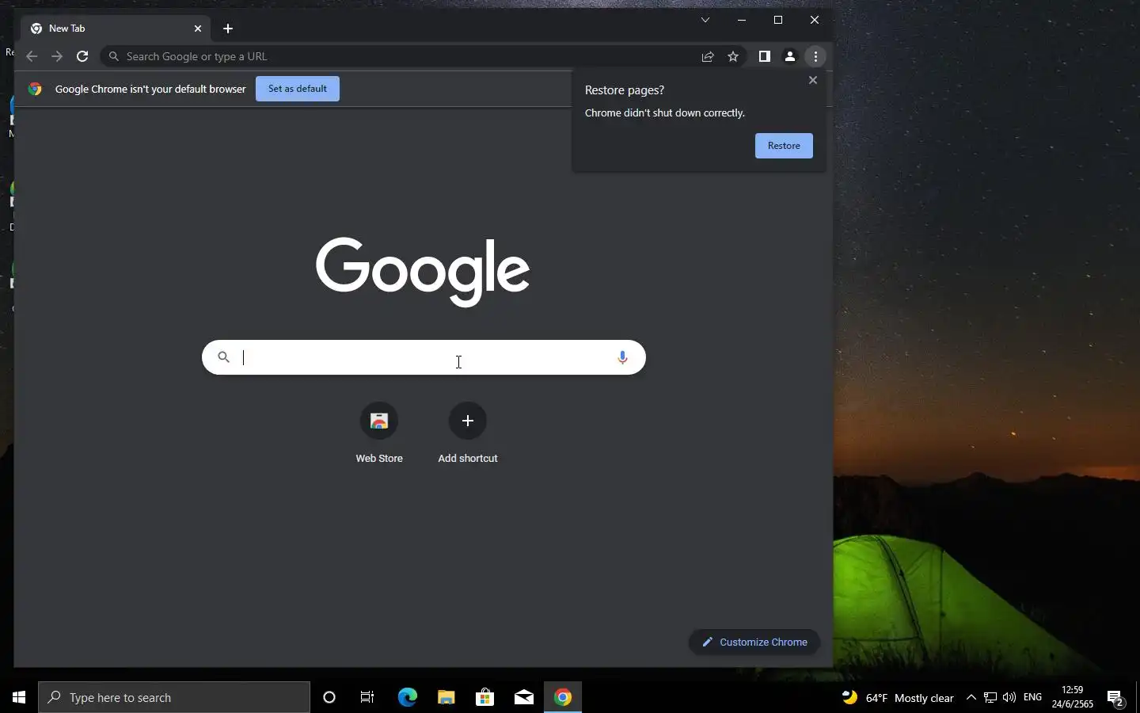Expand the tab search chevron
Image resolution: width=1140 pixels, height=713 pixels.
point(705,20)
